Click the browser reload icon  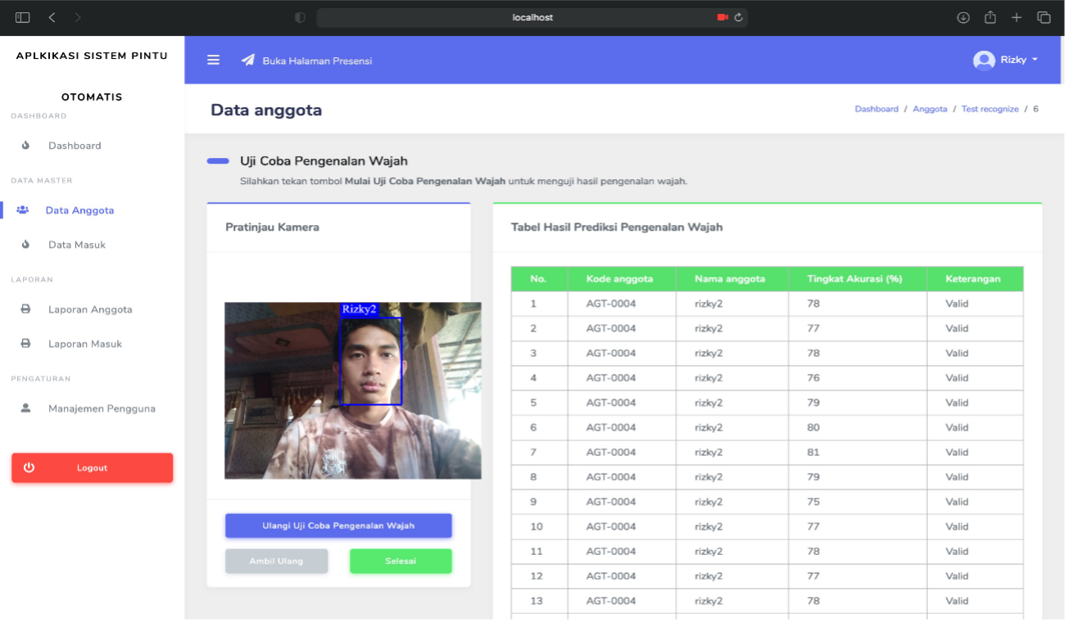coord(738,17)
